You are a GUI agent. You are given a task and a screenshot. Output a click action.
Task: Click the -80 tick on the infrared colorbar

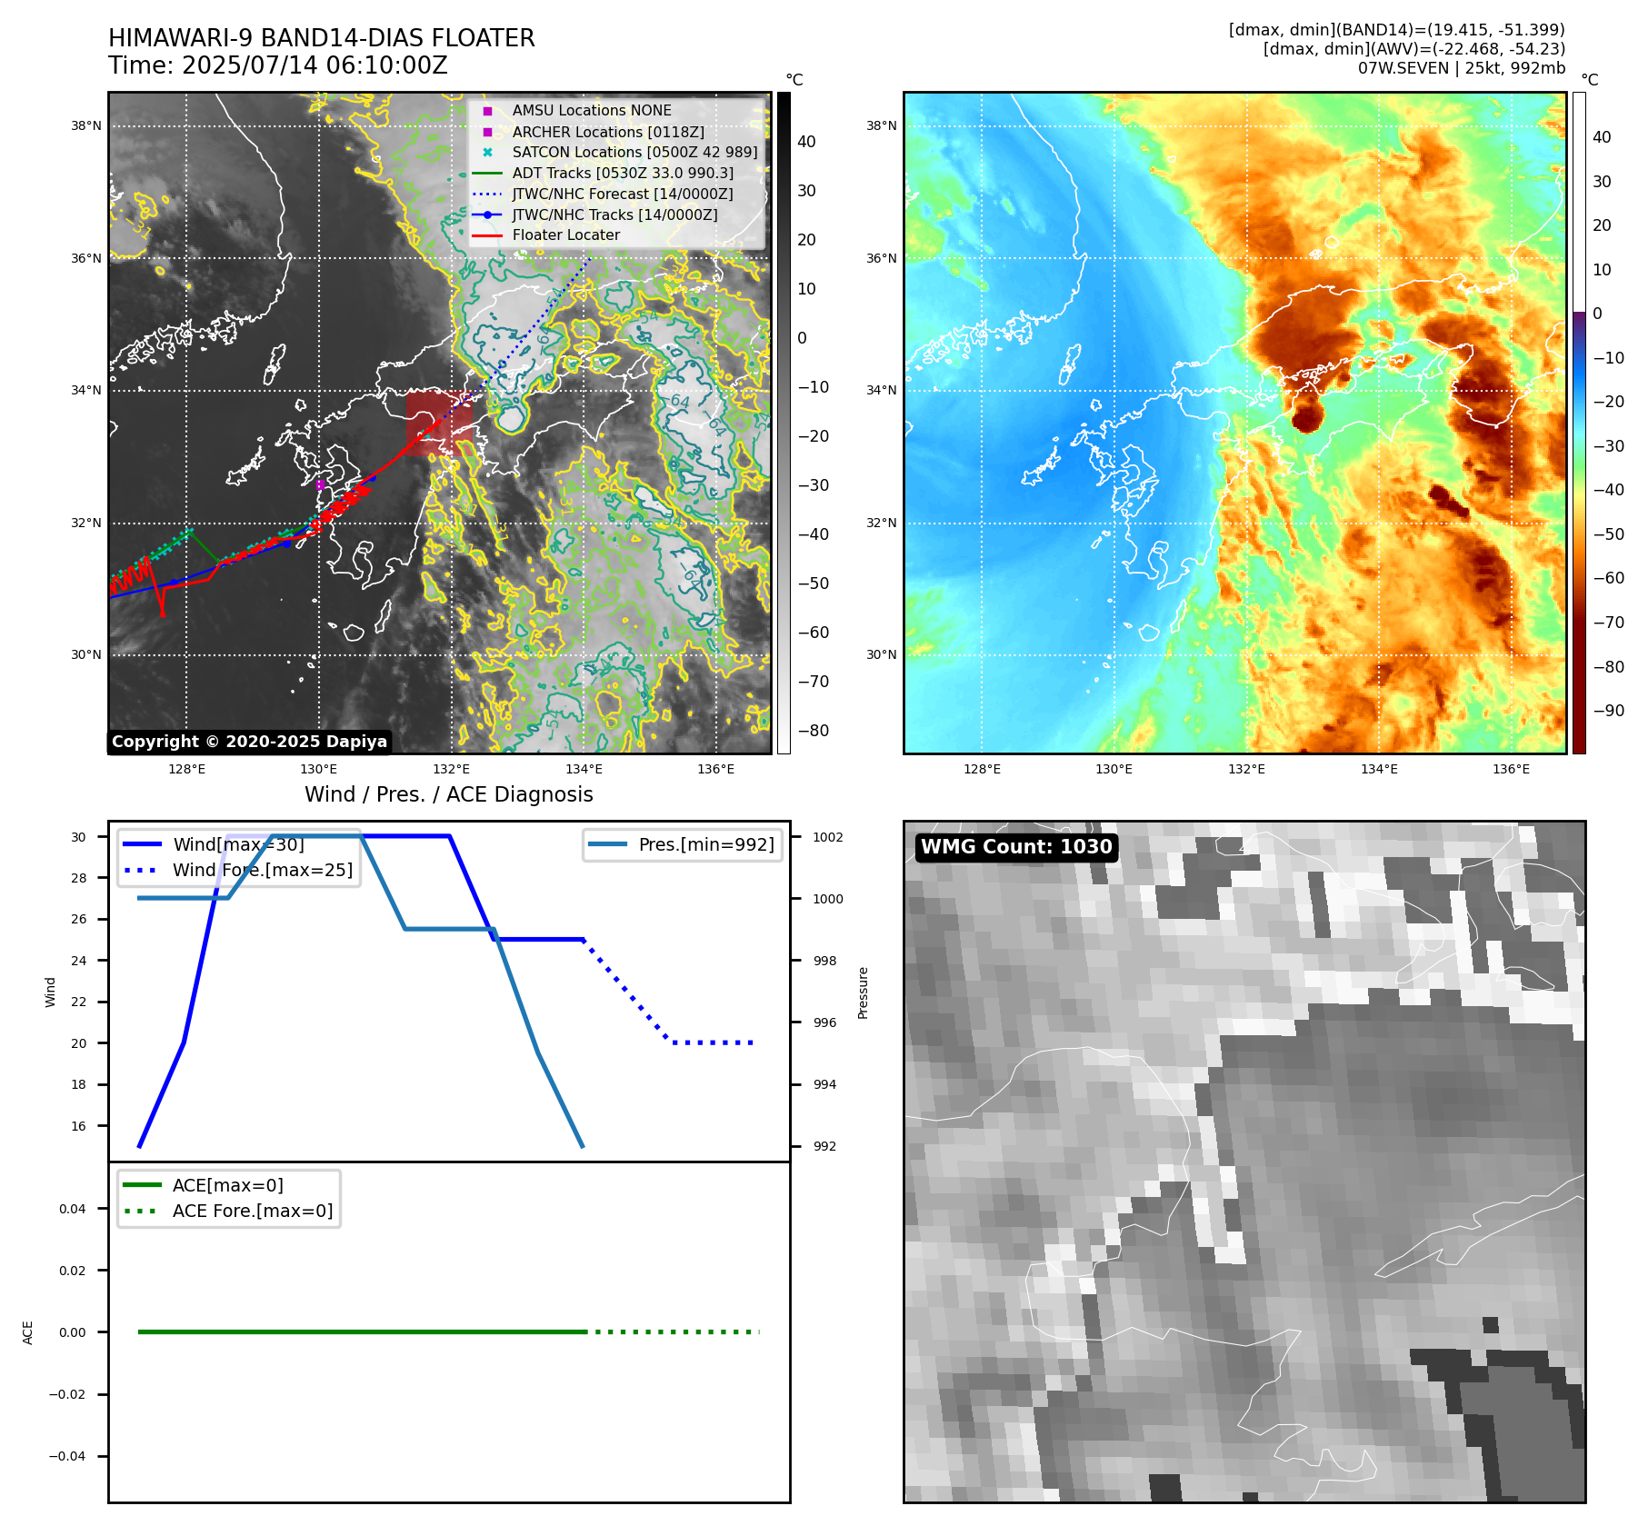(814, 731)
